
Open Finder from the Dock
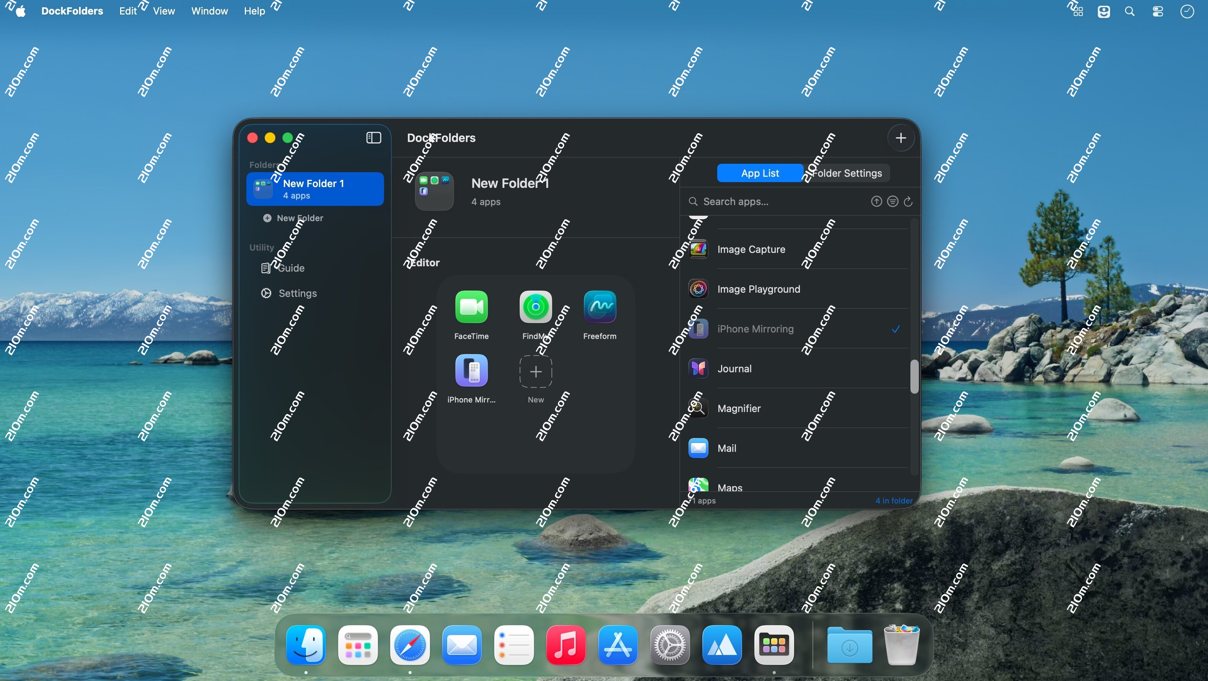click(306, 645)
